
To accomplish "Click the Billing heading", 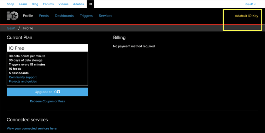I will [x=119, y=38].
